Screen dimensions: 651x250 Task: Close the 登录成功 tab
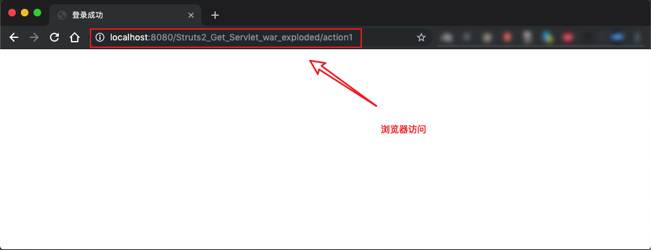tap(191, 15)
